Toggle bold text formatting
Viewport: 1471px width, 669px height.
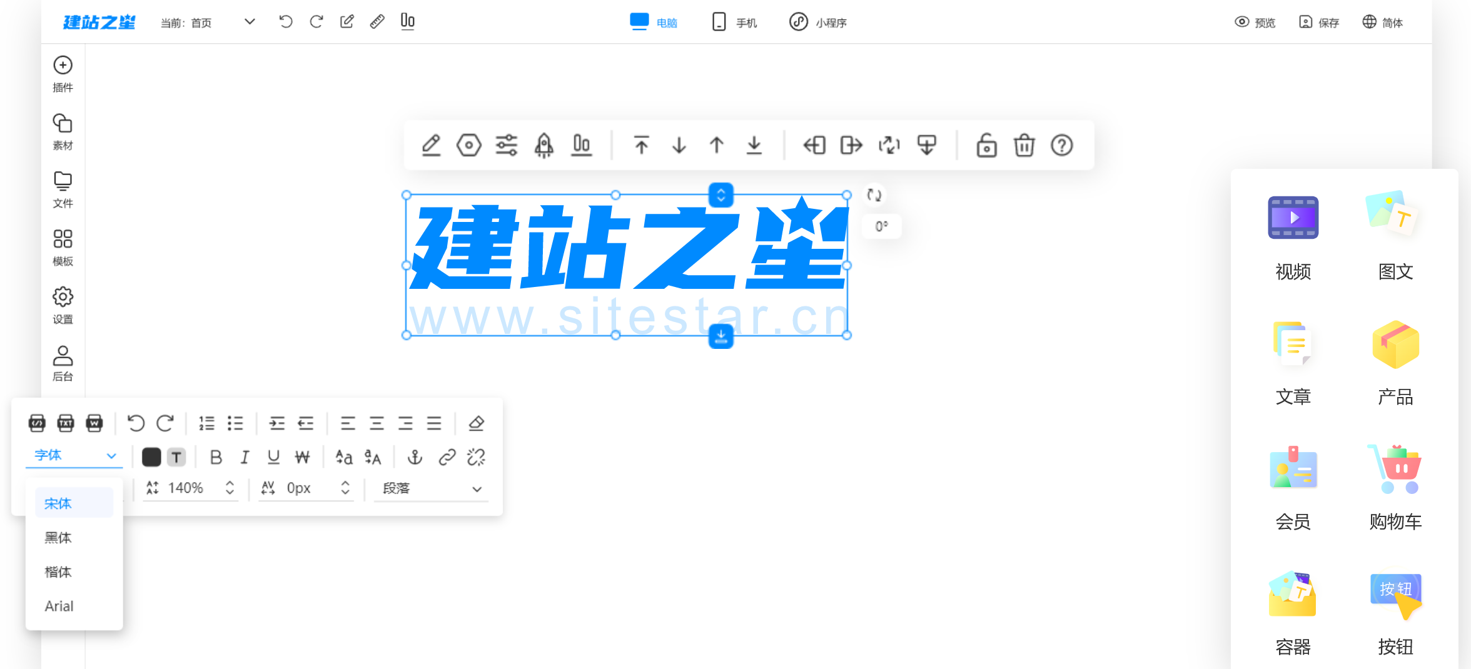point(216,458)
